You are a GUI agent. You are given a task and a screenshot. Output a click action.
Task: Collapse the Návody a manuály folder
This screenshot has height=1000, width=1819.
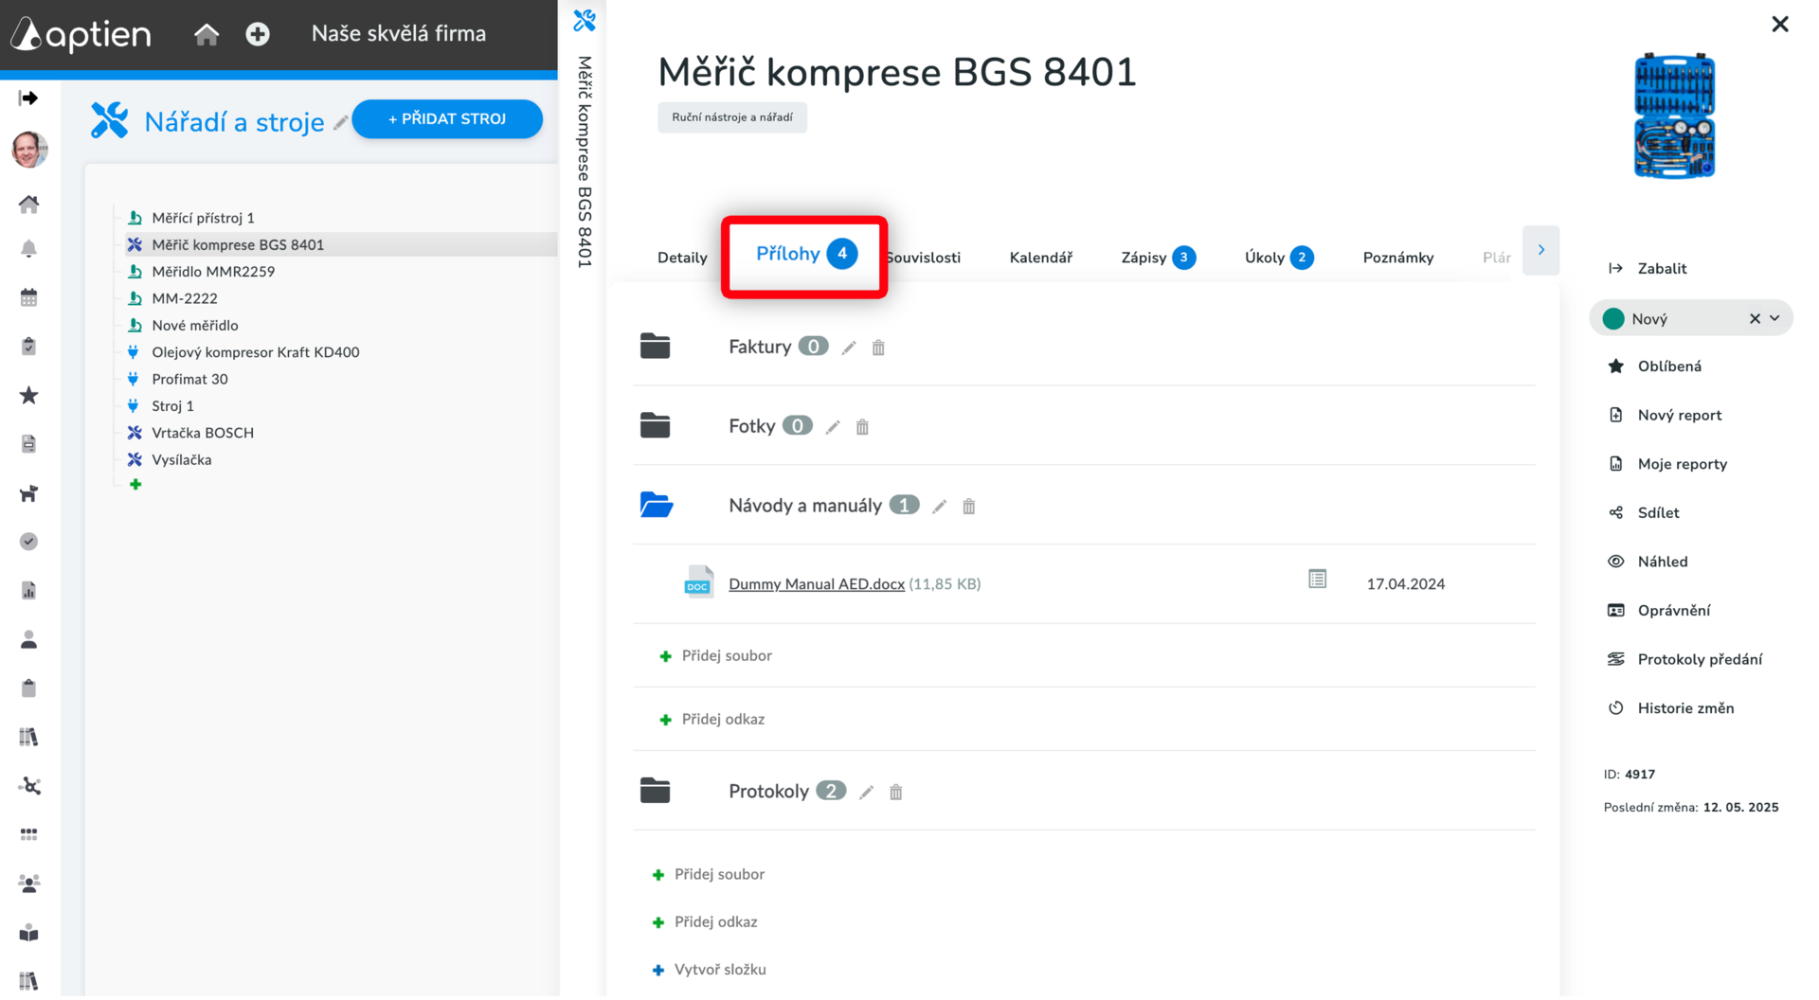click(x=656, y=505)
